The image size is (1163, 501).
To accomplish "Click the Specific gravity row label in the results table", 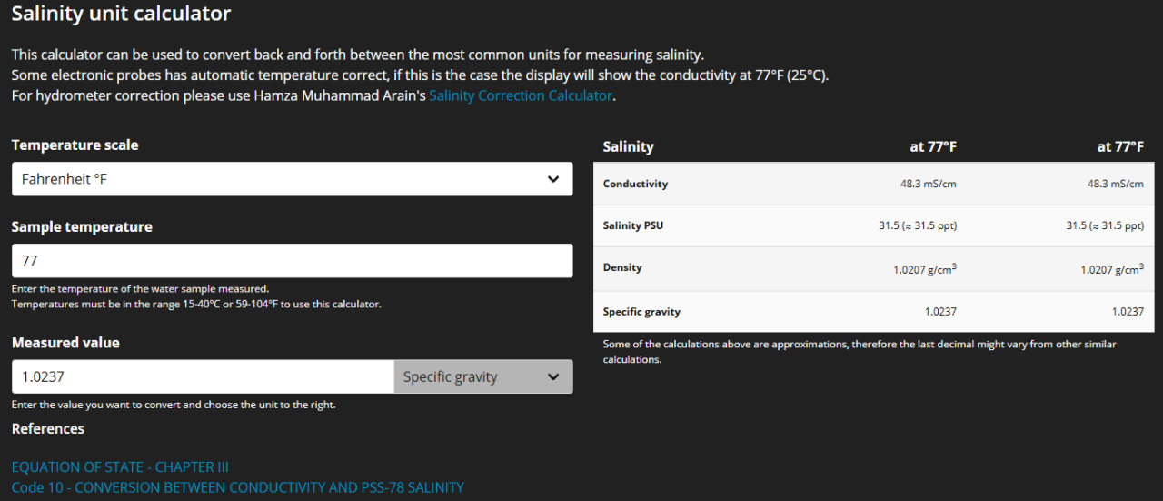I will tap(641, 312).
